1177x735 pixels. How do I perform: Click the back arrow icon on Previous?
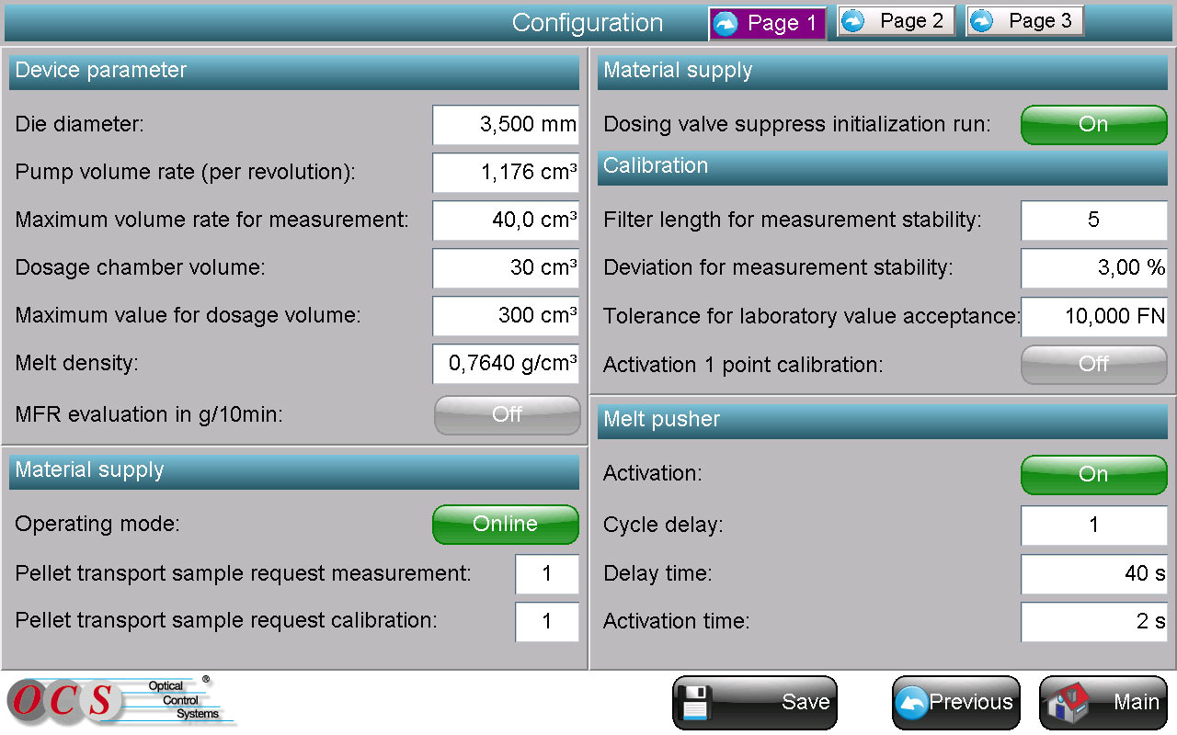click(x=912, y=703)
